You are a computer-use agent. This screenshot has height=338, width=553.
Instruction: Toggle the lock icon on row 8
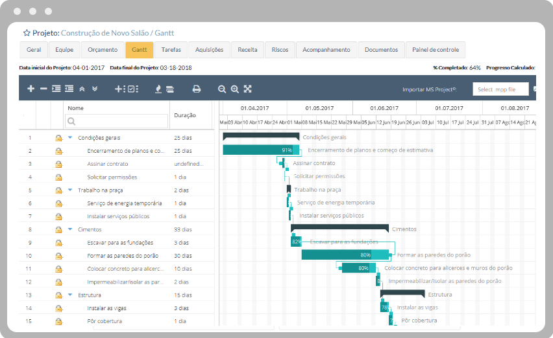tap(58, 229)
